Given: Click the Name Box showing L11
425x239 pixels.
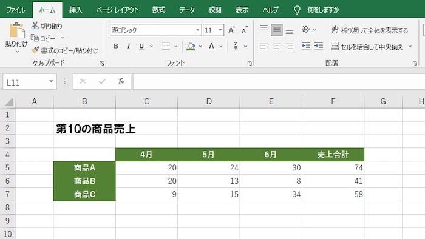Looking at the screenshot, I should (25, 81).
